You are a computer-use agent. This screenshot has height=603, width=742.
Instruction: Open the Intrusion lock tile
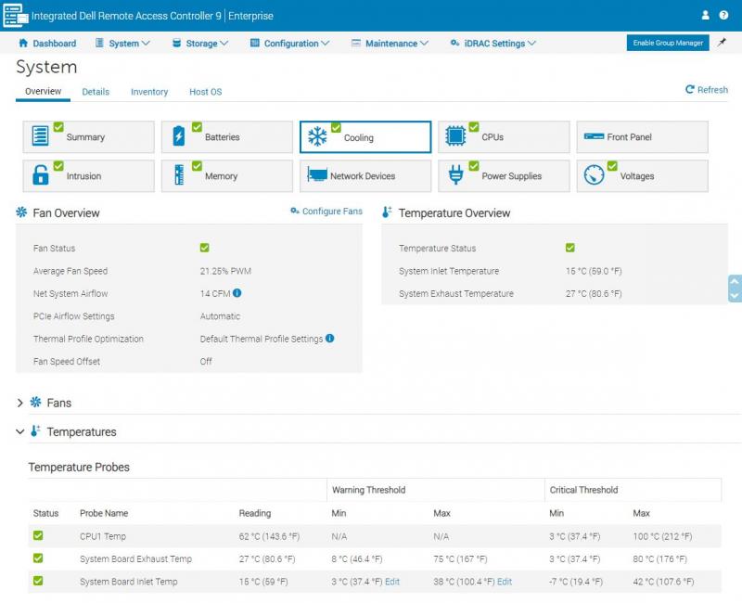tap(88, 176)
